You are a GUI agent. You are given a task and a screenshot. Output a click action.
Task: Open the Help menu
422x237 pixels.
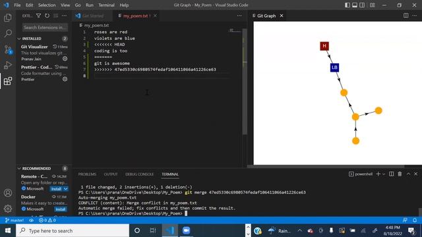coord(124,5)
